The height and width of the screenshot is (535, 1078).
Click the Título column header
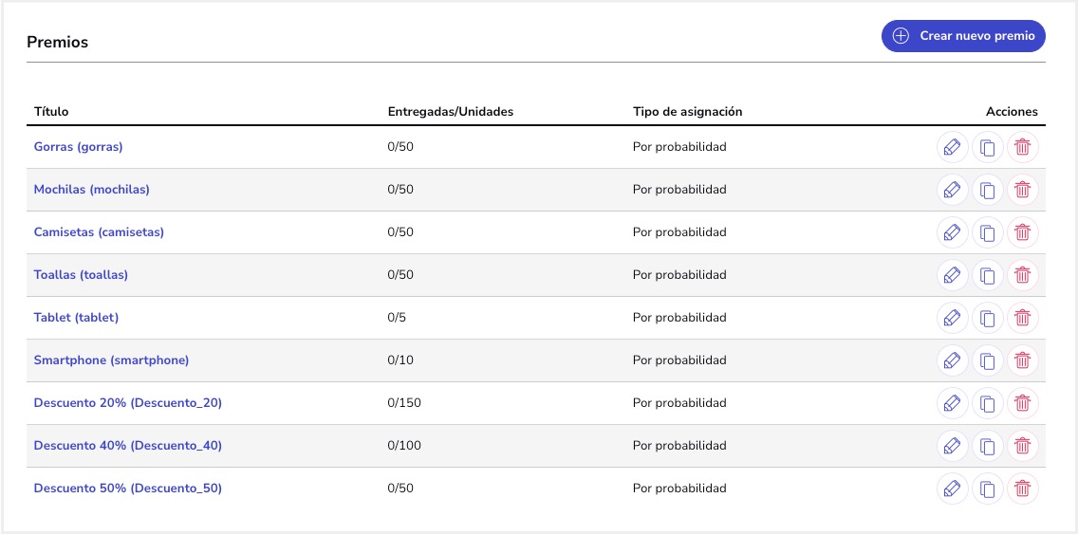click(51, 112)
